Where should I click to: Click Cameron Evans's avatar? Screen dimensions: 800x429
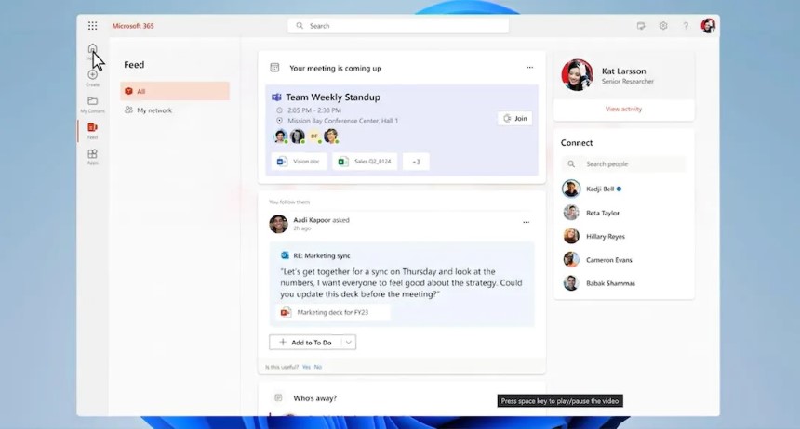(571, 259)
